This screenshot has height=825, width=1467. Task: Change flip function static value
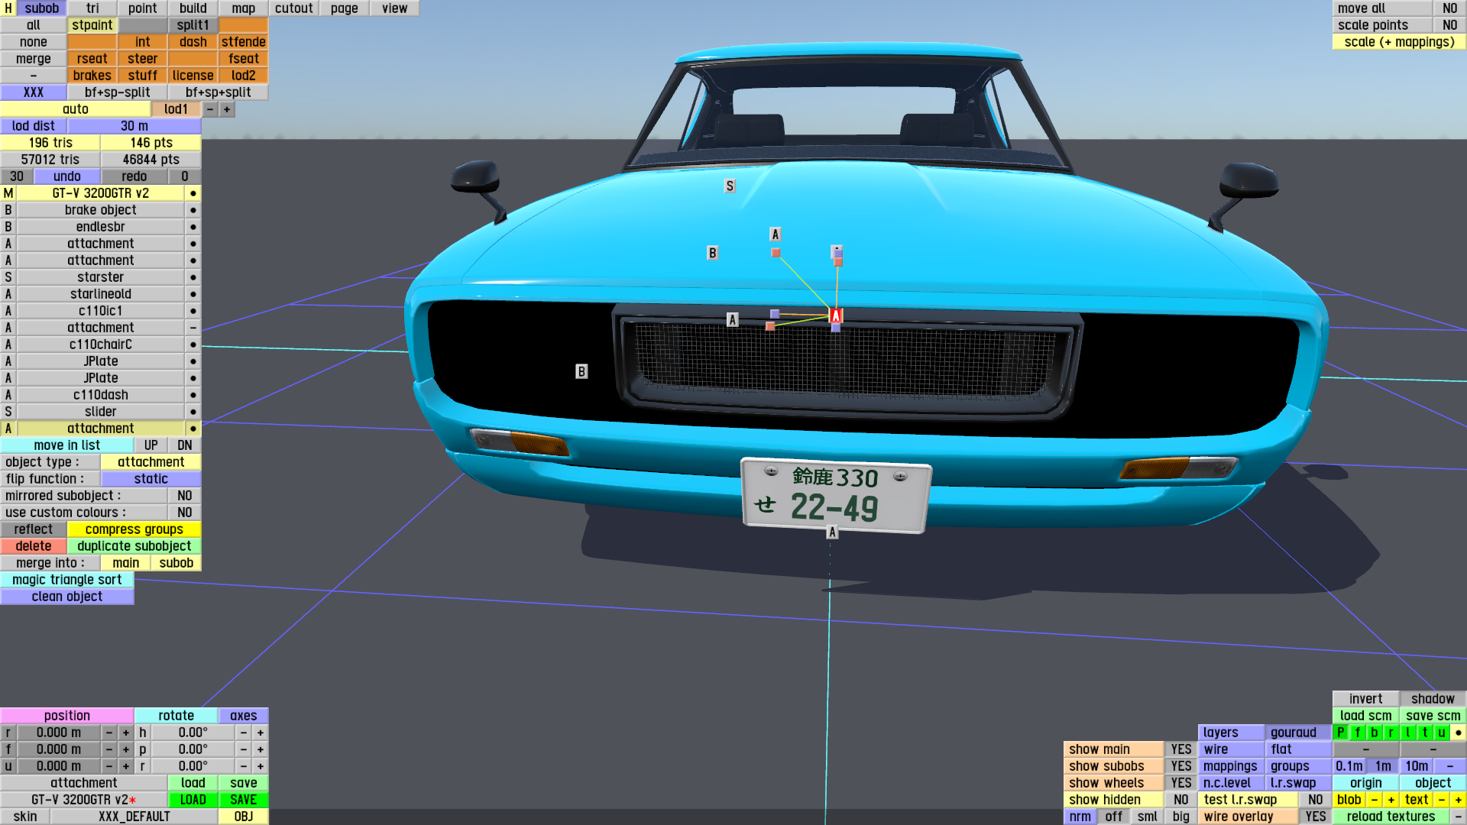point(151,479)
